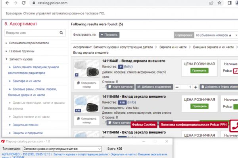The image size is (238, 158).
Task: Click breadcrumb 'Зеркала и их части'
Action: click(173, 47)
